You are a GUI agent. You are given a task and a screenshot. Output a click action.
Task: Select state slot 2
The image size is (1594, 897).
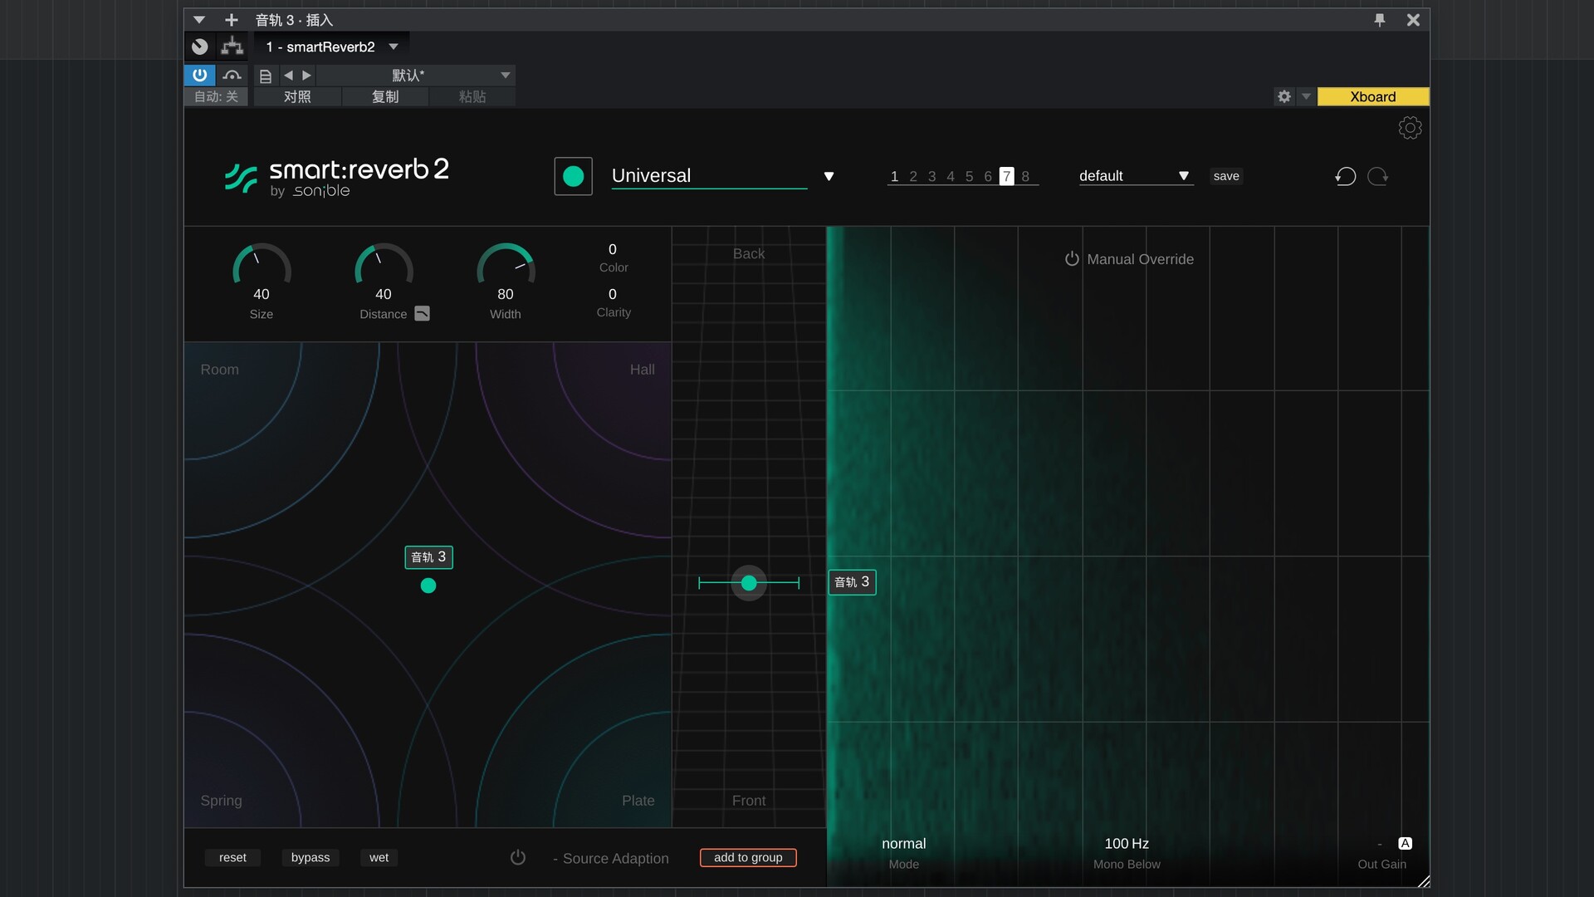coord(913,176)
